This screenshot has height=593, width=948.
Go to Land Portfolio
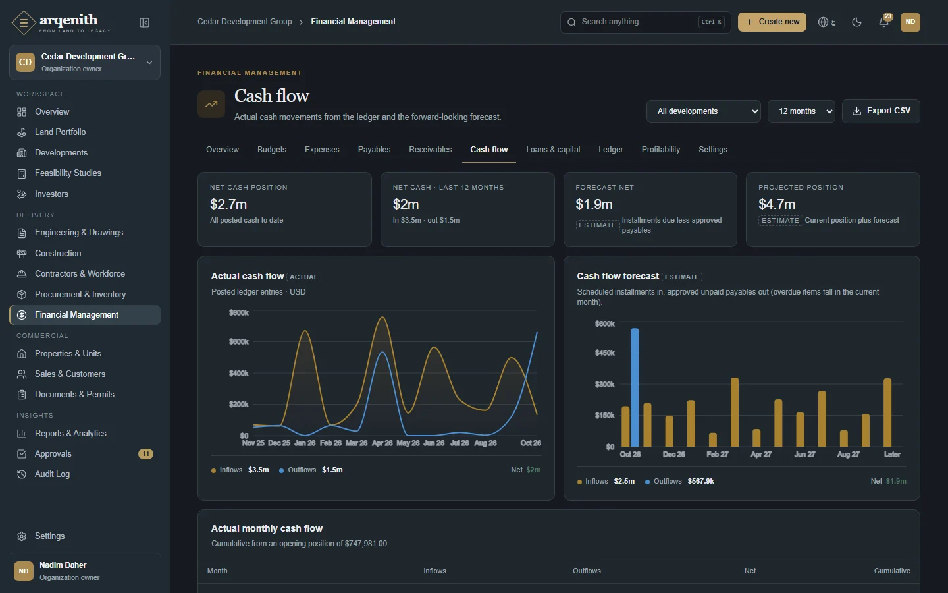(85, 132)
